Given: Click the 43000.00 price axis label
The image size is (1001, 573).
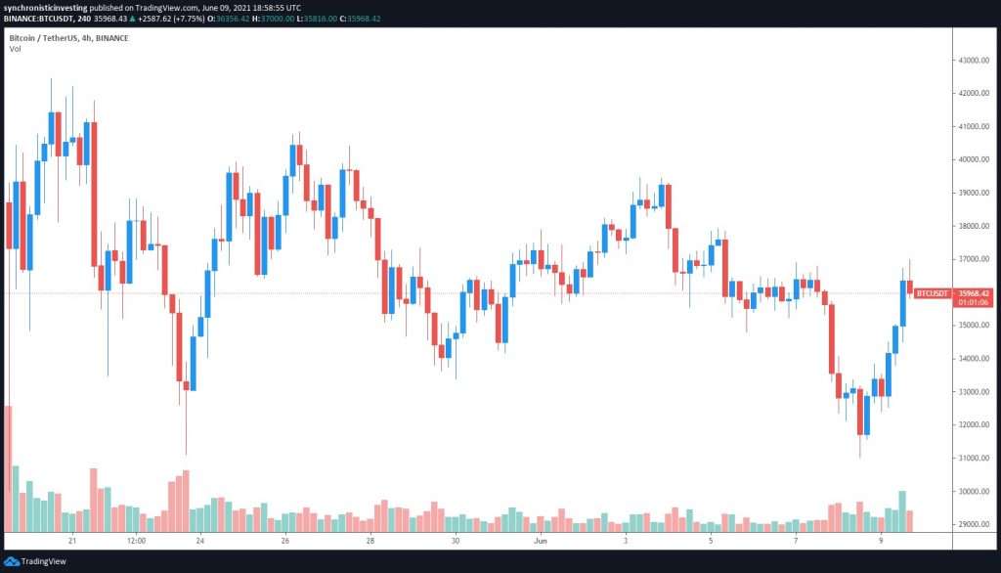Looking at the screenshot, I should click(x=974, y=60).
